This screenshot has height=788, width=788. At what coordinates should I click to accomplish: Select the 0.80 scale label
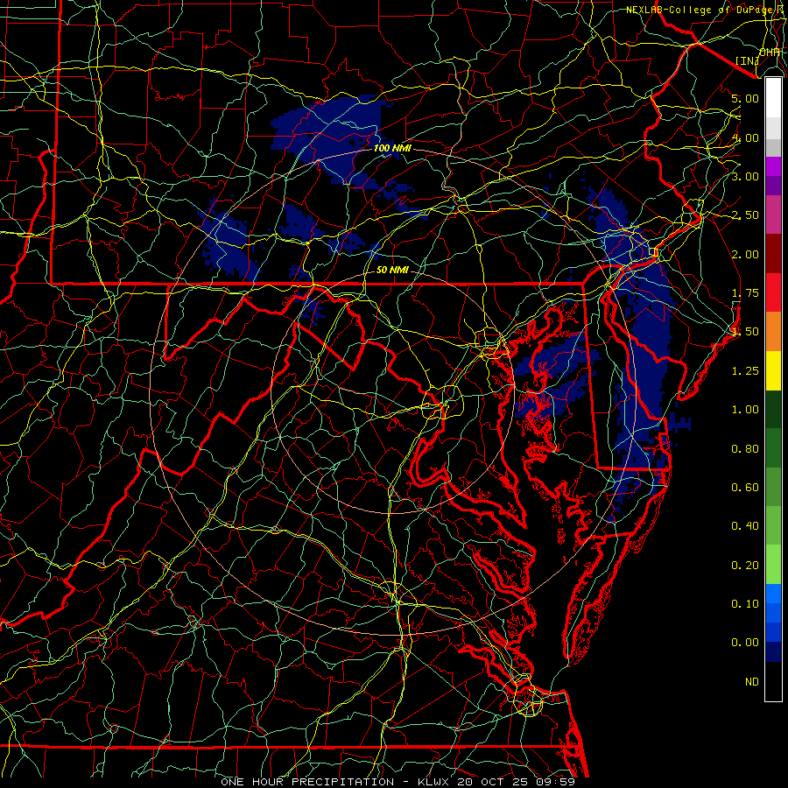[x=745, y=448]
